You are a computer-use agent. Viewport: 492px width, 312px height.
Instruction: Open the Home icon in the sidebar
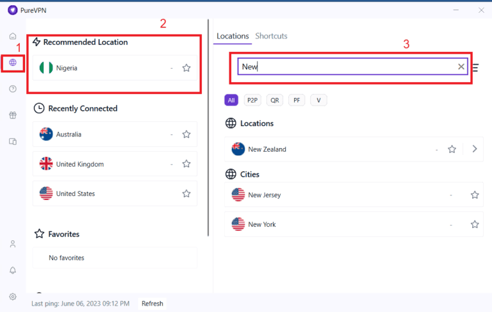tap(13, 36)
